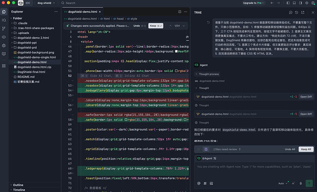Start a new chat in TRAE panel
This screenshot has height=192, width=317.
click(x=290, y=12)
